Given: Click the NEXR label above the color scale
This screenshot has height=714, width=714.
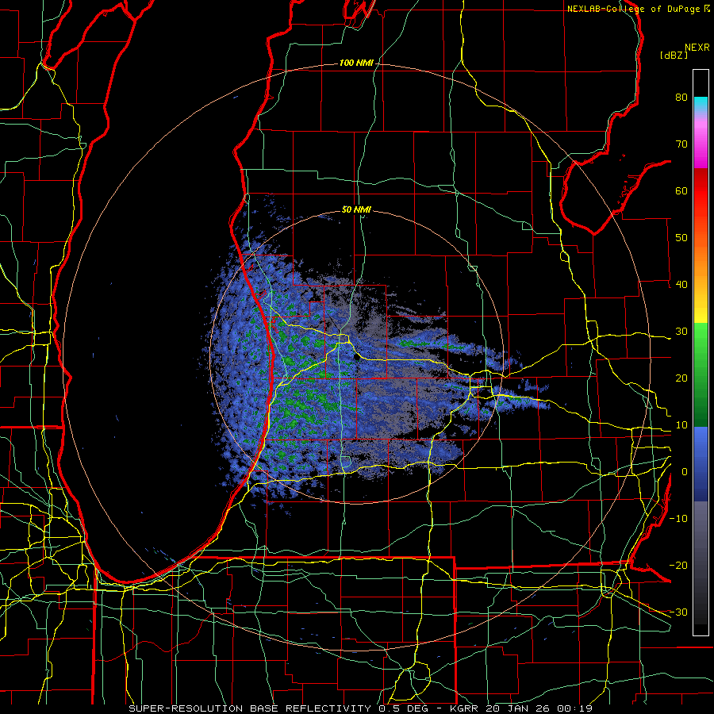Looking at the screenshot, I should click(697, 48).
